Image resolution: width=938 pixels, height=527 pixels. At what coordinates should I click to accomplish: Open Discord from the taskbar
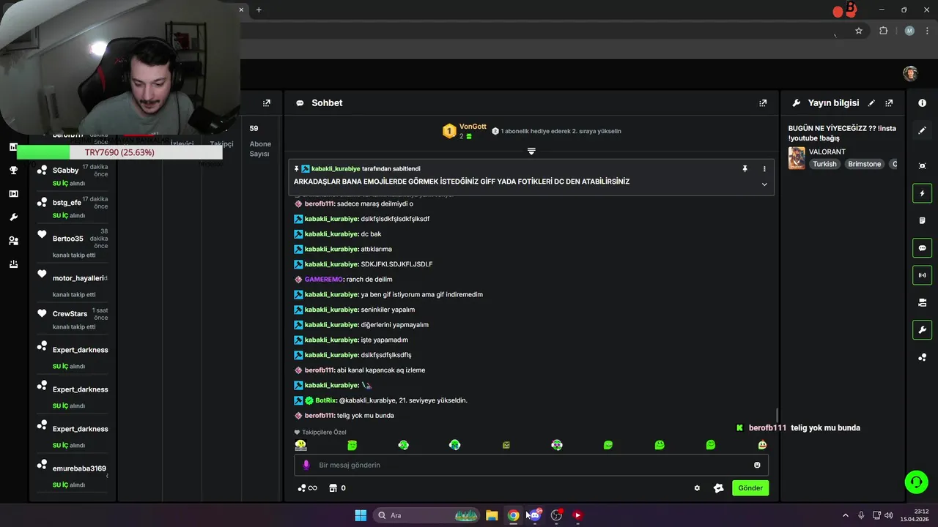coord(535,515)
